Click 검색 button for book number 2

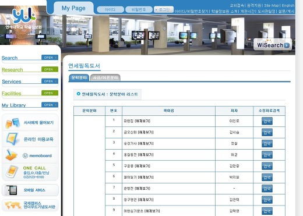[x=267, y=133]
